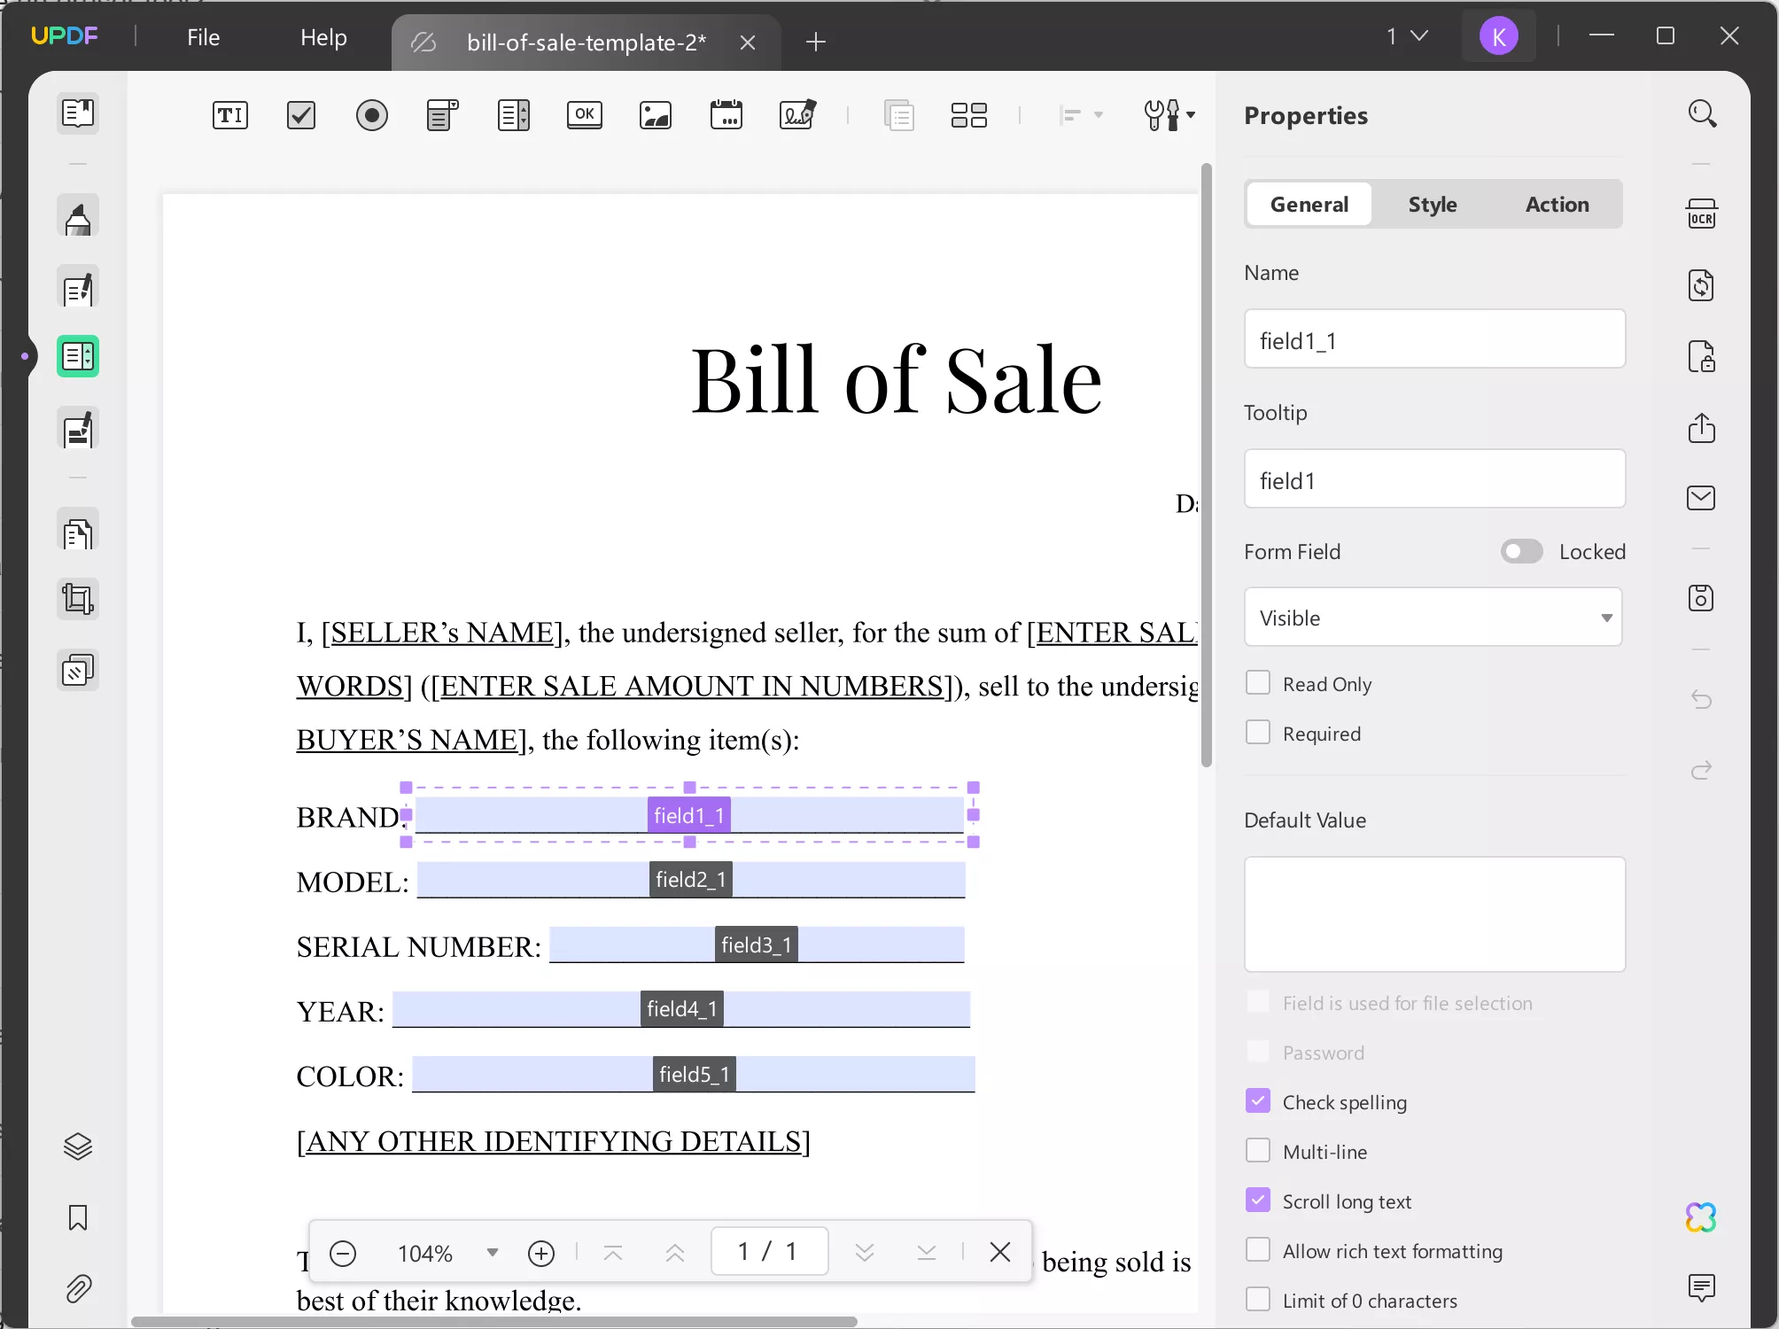
Task: Open the Bookmarks panel icon
Action: (x=78, y=1217)
